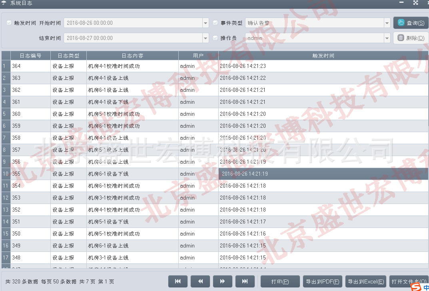Click trigger time 2016-08-26 14:21:23
The height and width of the screenshot is (291, 429).
pos(243,66)
